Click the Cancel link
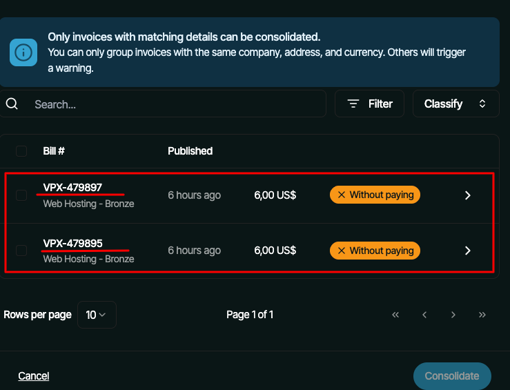 (x=34, y=376)
